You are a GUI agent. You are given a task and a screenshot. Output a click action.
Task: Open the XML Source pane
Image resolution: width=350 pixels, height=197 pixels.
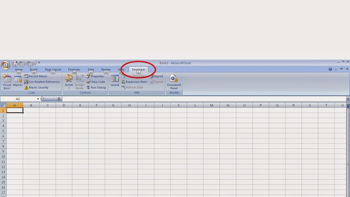tap(115, 81)
